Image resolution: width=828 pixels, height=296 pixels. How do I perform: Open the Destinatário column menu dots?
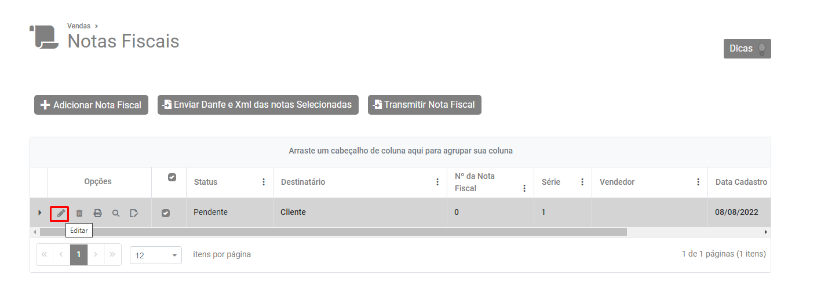click(437, 182)
